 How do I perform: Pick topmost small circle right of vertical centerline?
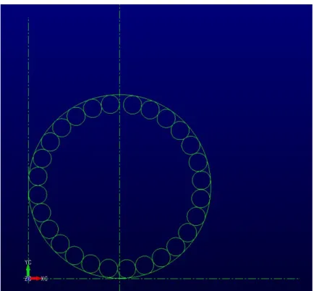(132, 105)
